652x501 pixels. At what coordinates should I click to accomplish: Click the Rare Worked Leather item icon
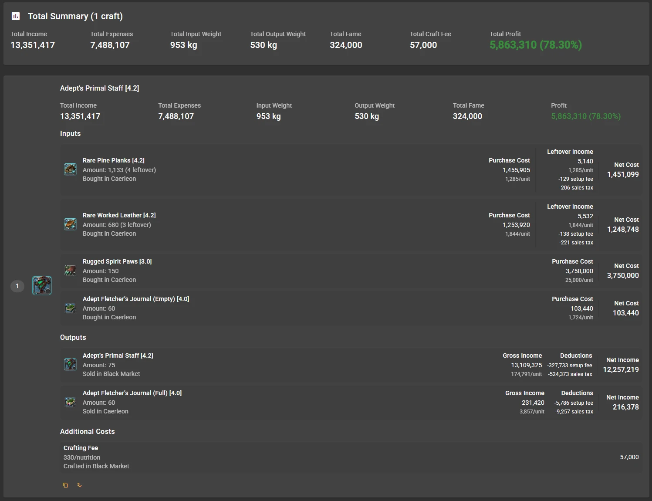click(70, 224)
